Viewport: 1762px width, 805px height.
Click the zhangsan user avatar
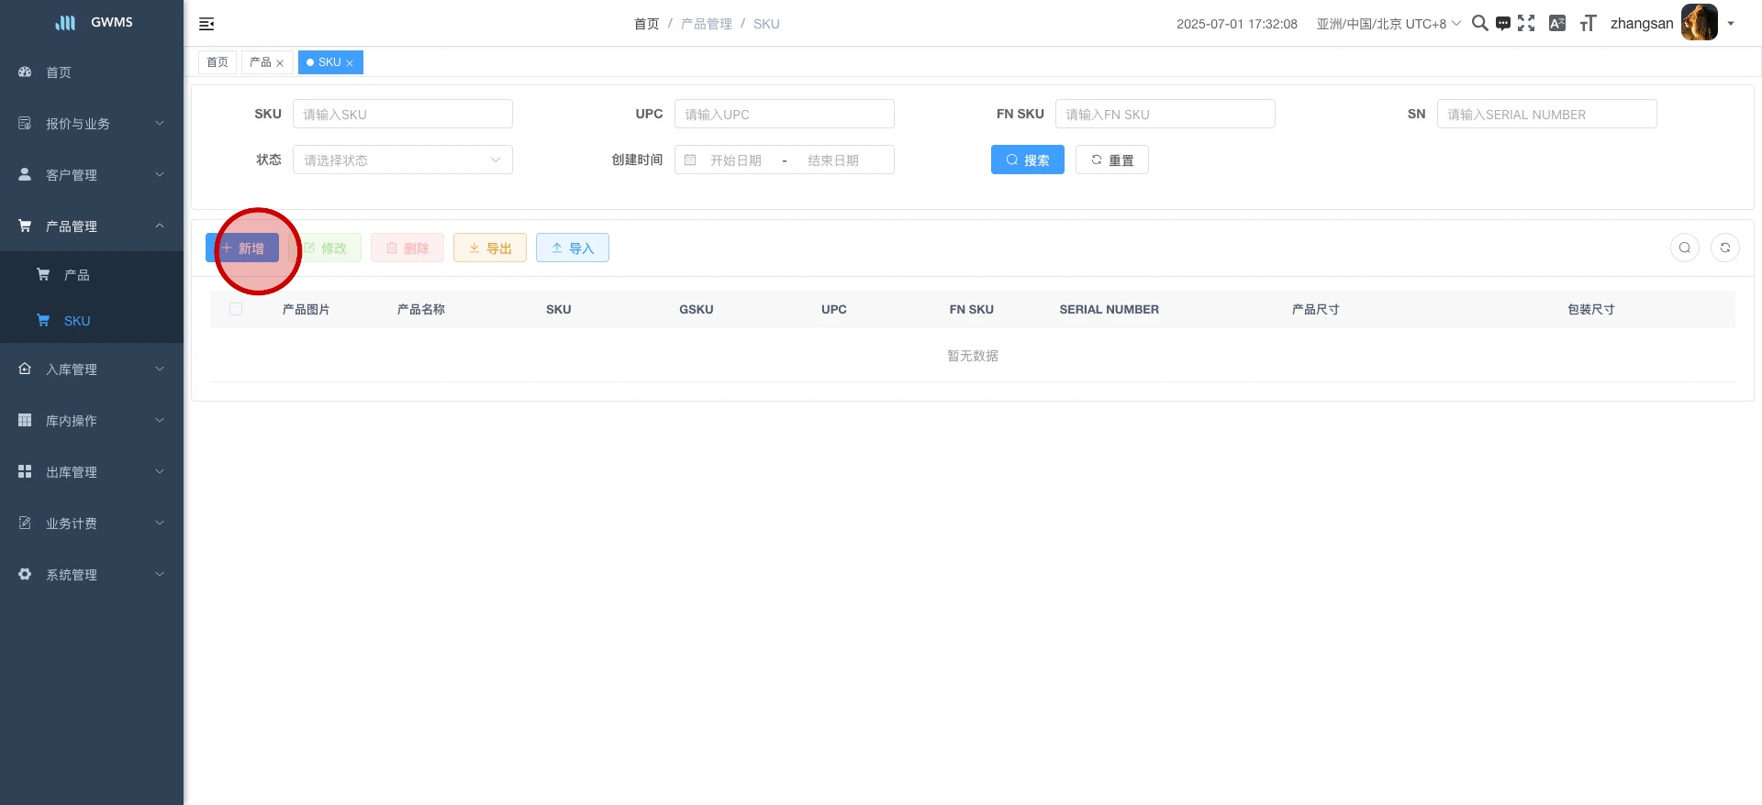coord(1699,23)
